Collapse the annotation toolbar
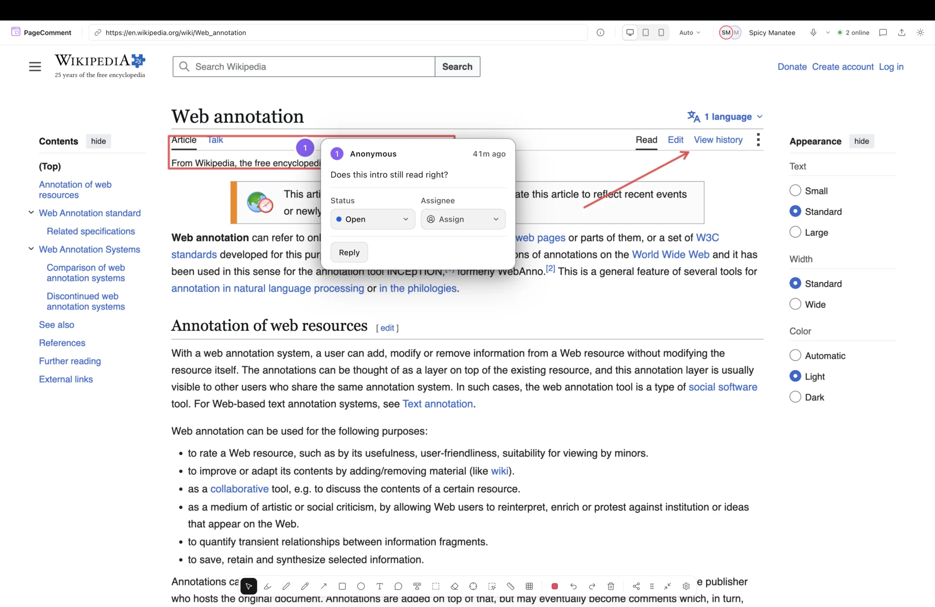The width and height of the screenshot is (935, 607). point(668,586)
